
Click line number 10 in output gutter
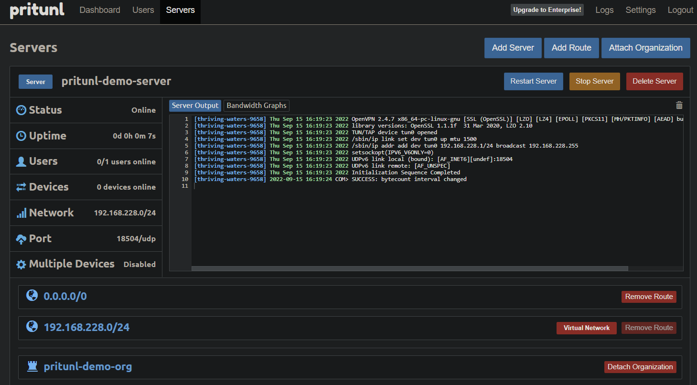[x=185, y=179]
